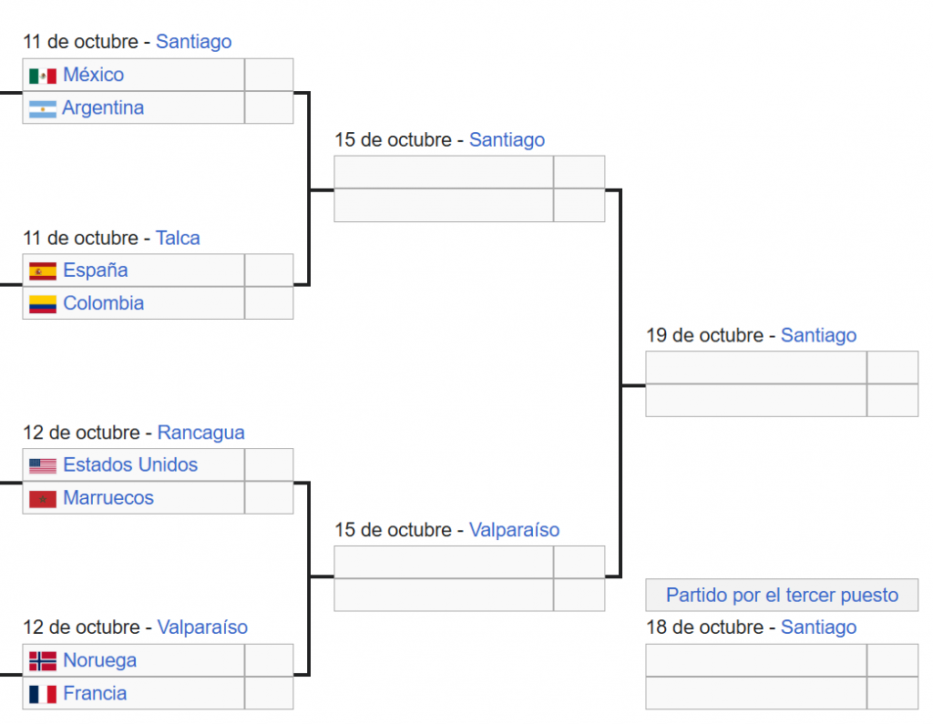Click the score cell next to Francia
933x724 pixels.
click(x=269, y=694)
